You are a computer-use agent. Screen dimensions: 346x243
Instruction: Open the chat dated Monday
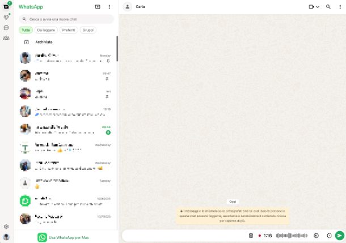tap(66, 58)
